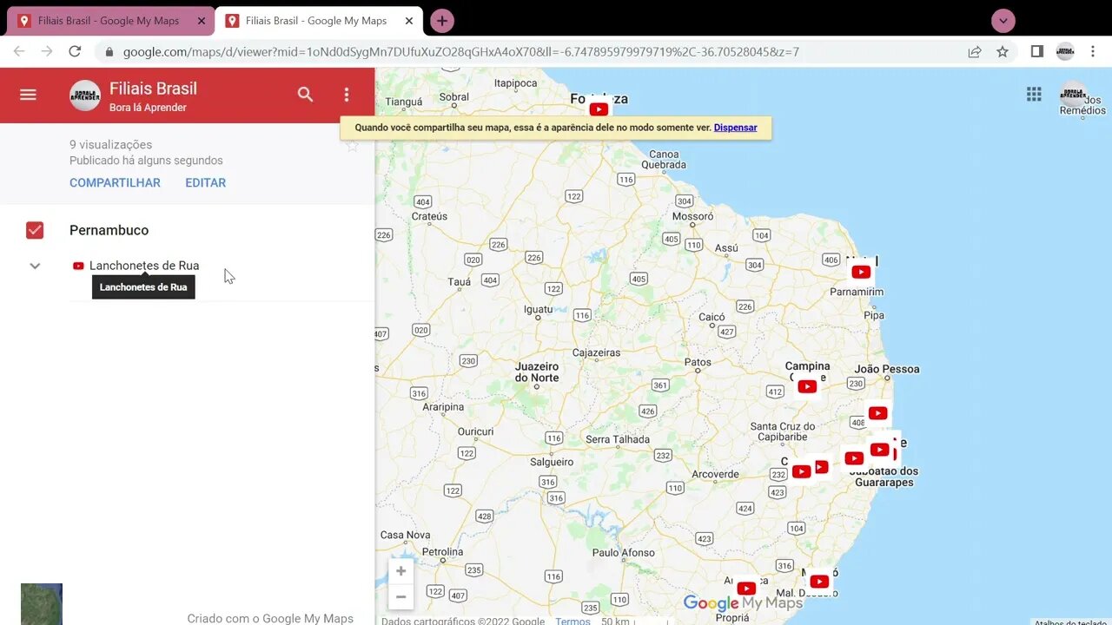Zoom in the map with plus button
The height and width of the screenshot is (625, 1112).
point(400,571)
